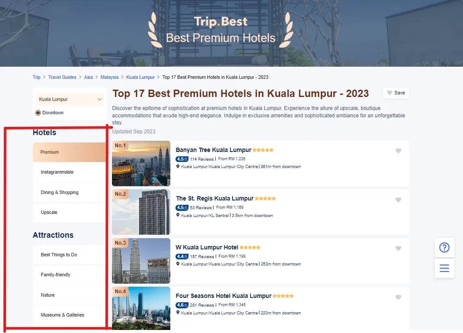Choose the Upscale hotels category
The width and height of the screenshot is (463, 333).
[49, 212]
